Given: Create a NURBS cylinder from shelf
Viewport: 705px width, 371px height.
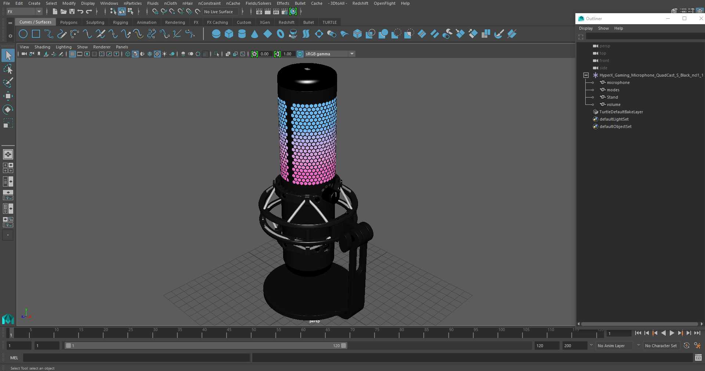Looking at the screenshot, I should 242,34.
